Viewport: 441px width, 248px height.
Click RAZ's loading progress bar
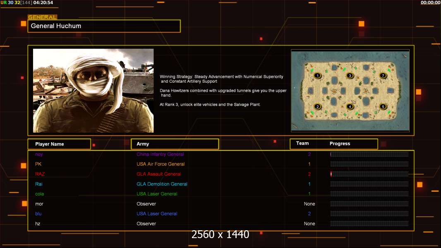coord(369,174)
